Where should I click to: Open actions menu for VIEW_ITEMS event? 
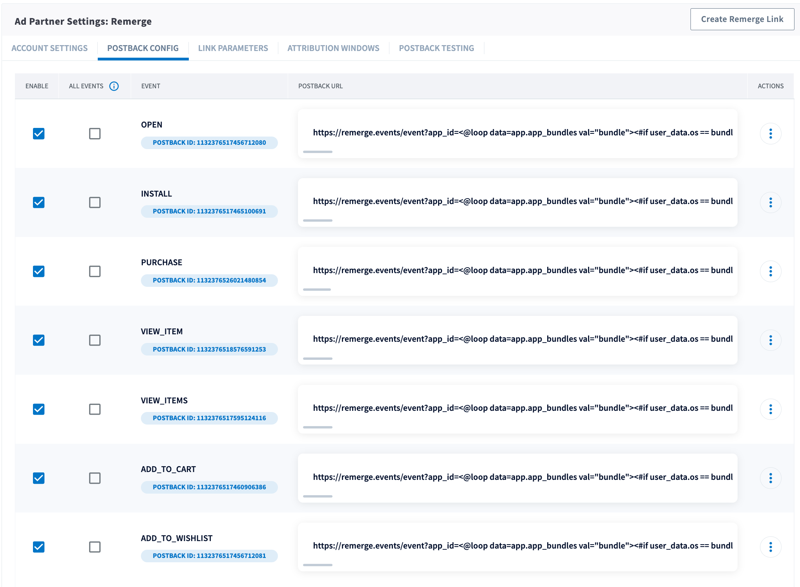click(770, 409)
